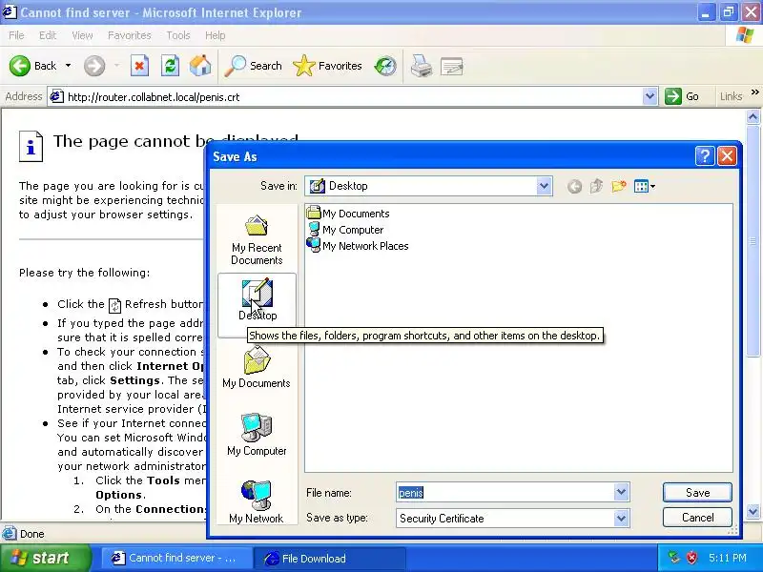Open Save as type combo box

[513, 518]
